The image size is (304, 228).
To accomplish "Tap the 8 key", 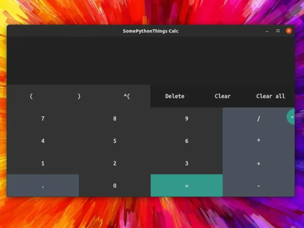I will tap(115, 119).
